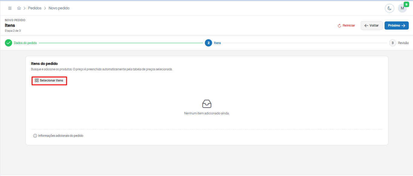Click Novo pedido breadcrumb item
Screen dimensions: 413x176
point(59,8)
